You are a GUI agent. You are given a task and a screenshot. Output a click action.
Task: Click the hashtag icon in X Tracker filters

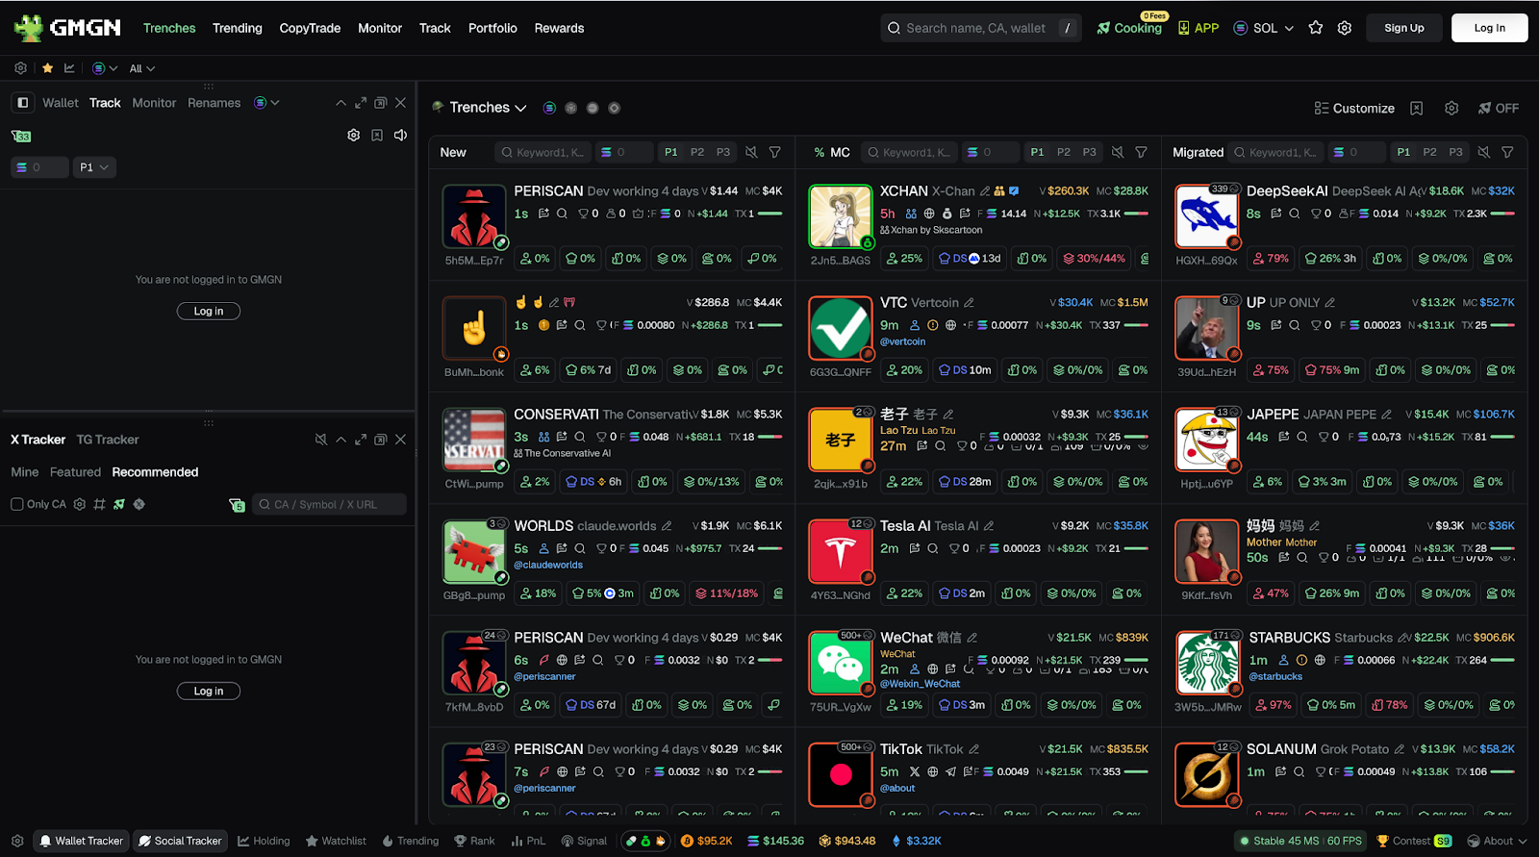pos(99,504)
